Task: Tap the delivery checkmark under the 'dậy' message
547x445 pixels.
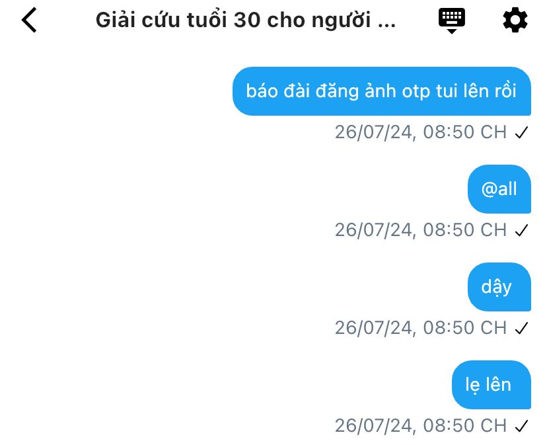Action: point(521,328)
